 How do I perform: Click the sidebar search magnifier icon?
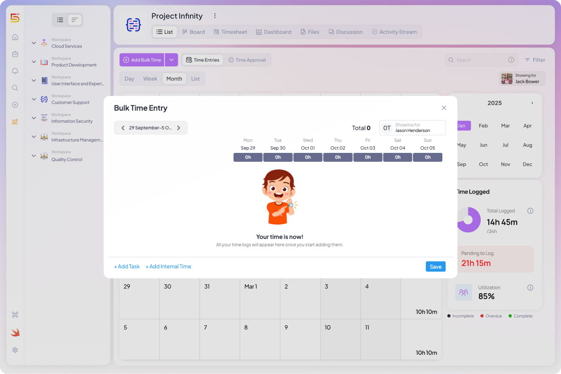point(15,88)
